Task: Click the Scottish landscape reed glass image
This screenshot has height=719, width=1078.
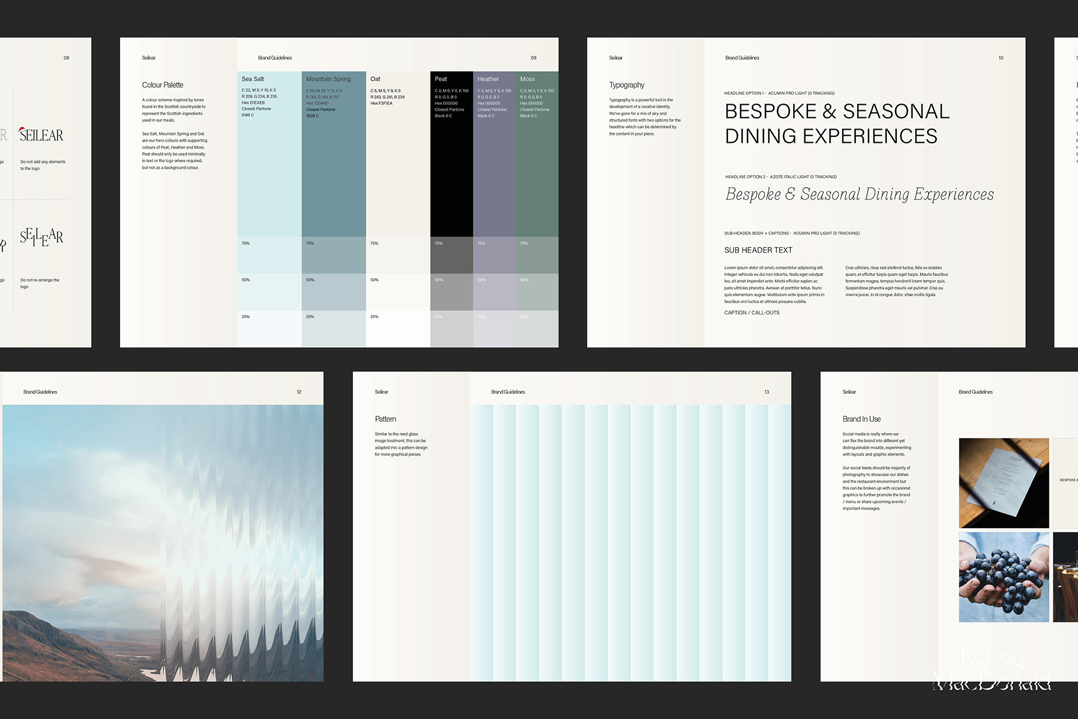Action: tap(163, 543)
